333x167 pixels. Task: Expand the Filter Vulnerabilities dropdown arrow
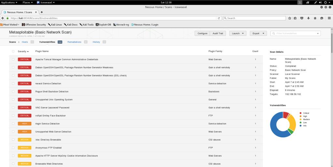318,34
